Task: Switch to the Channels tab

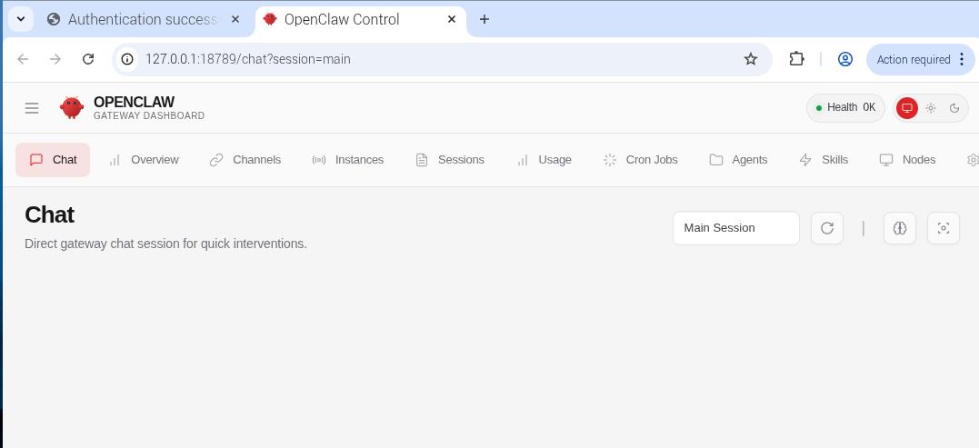Action: pyautogui.click(x=245, y=160)
